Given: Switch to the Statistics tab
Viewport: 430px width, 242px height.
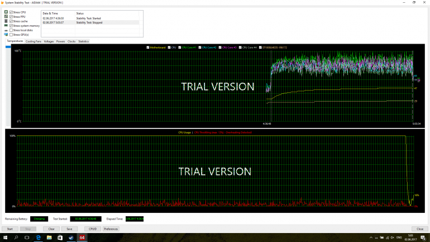Looking at the screenshot, I should point(83,41).
